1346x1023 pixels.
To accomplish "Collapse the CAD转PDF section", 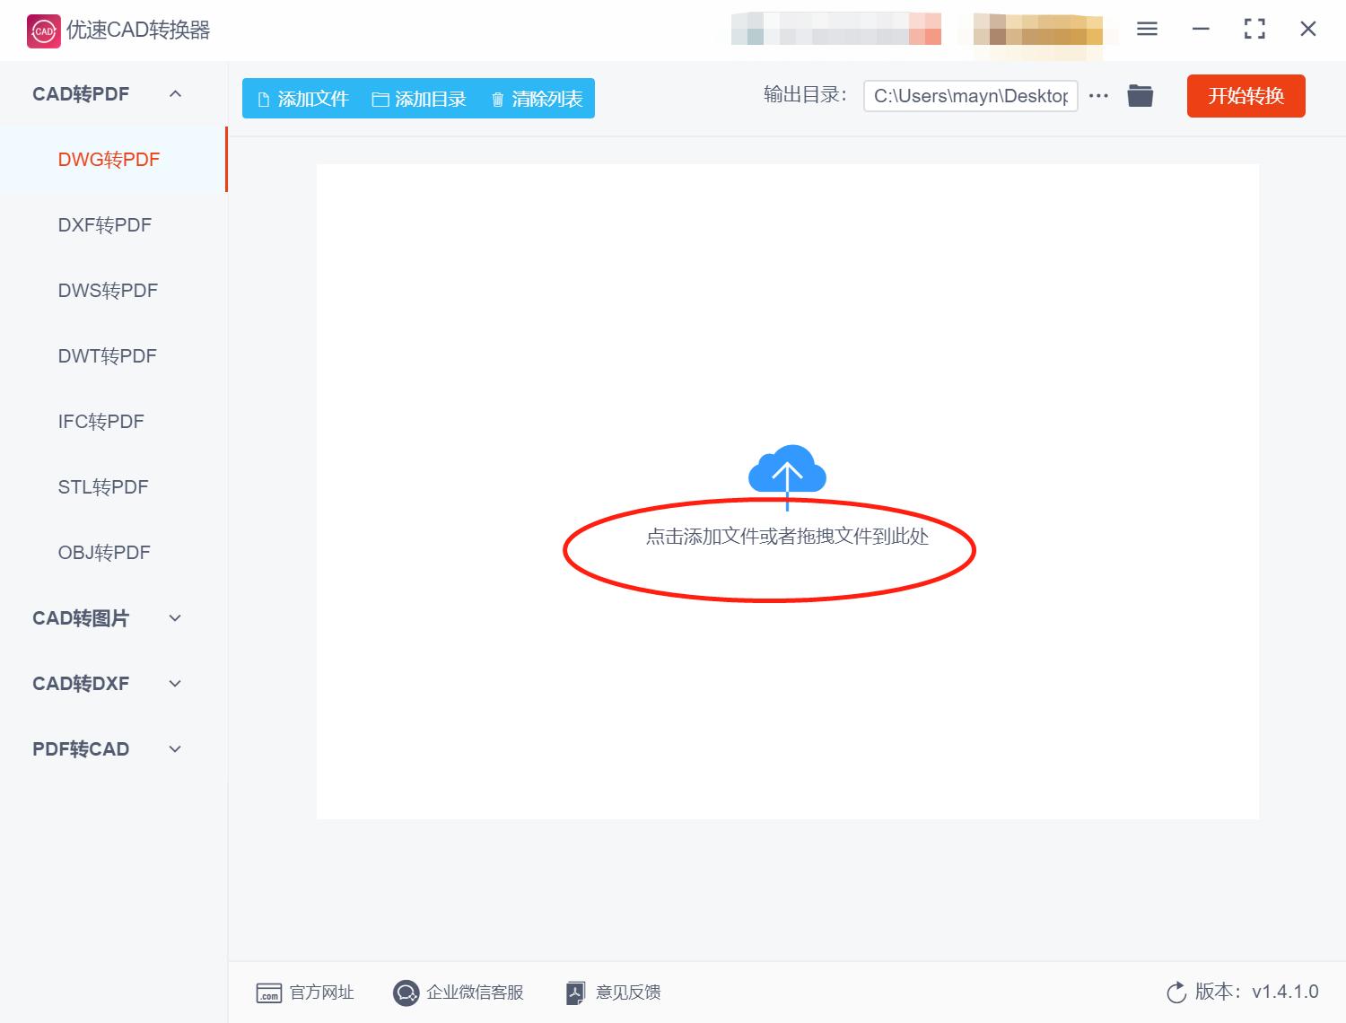I will click(x=176, y=93).
